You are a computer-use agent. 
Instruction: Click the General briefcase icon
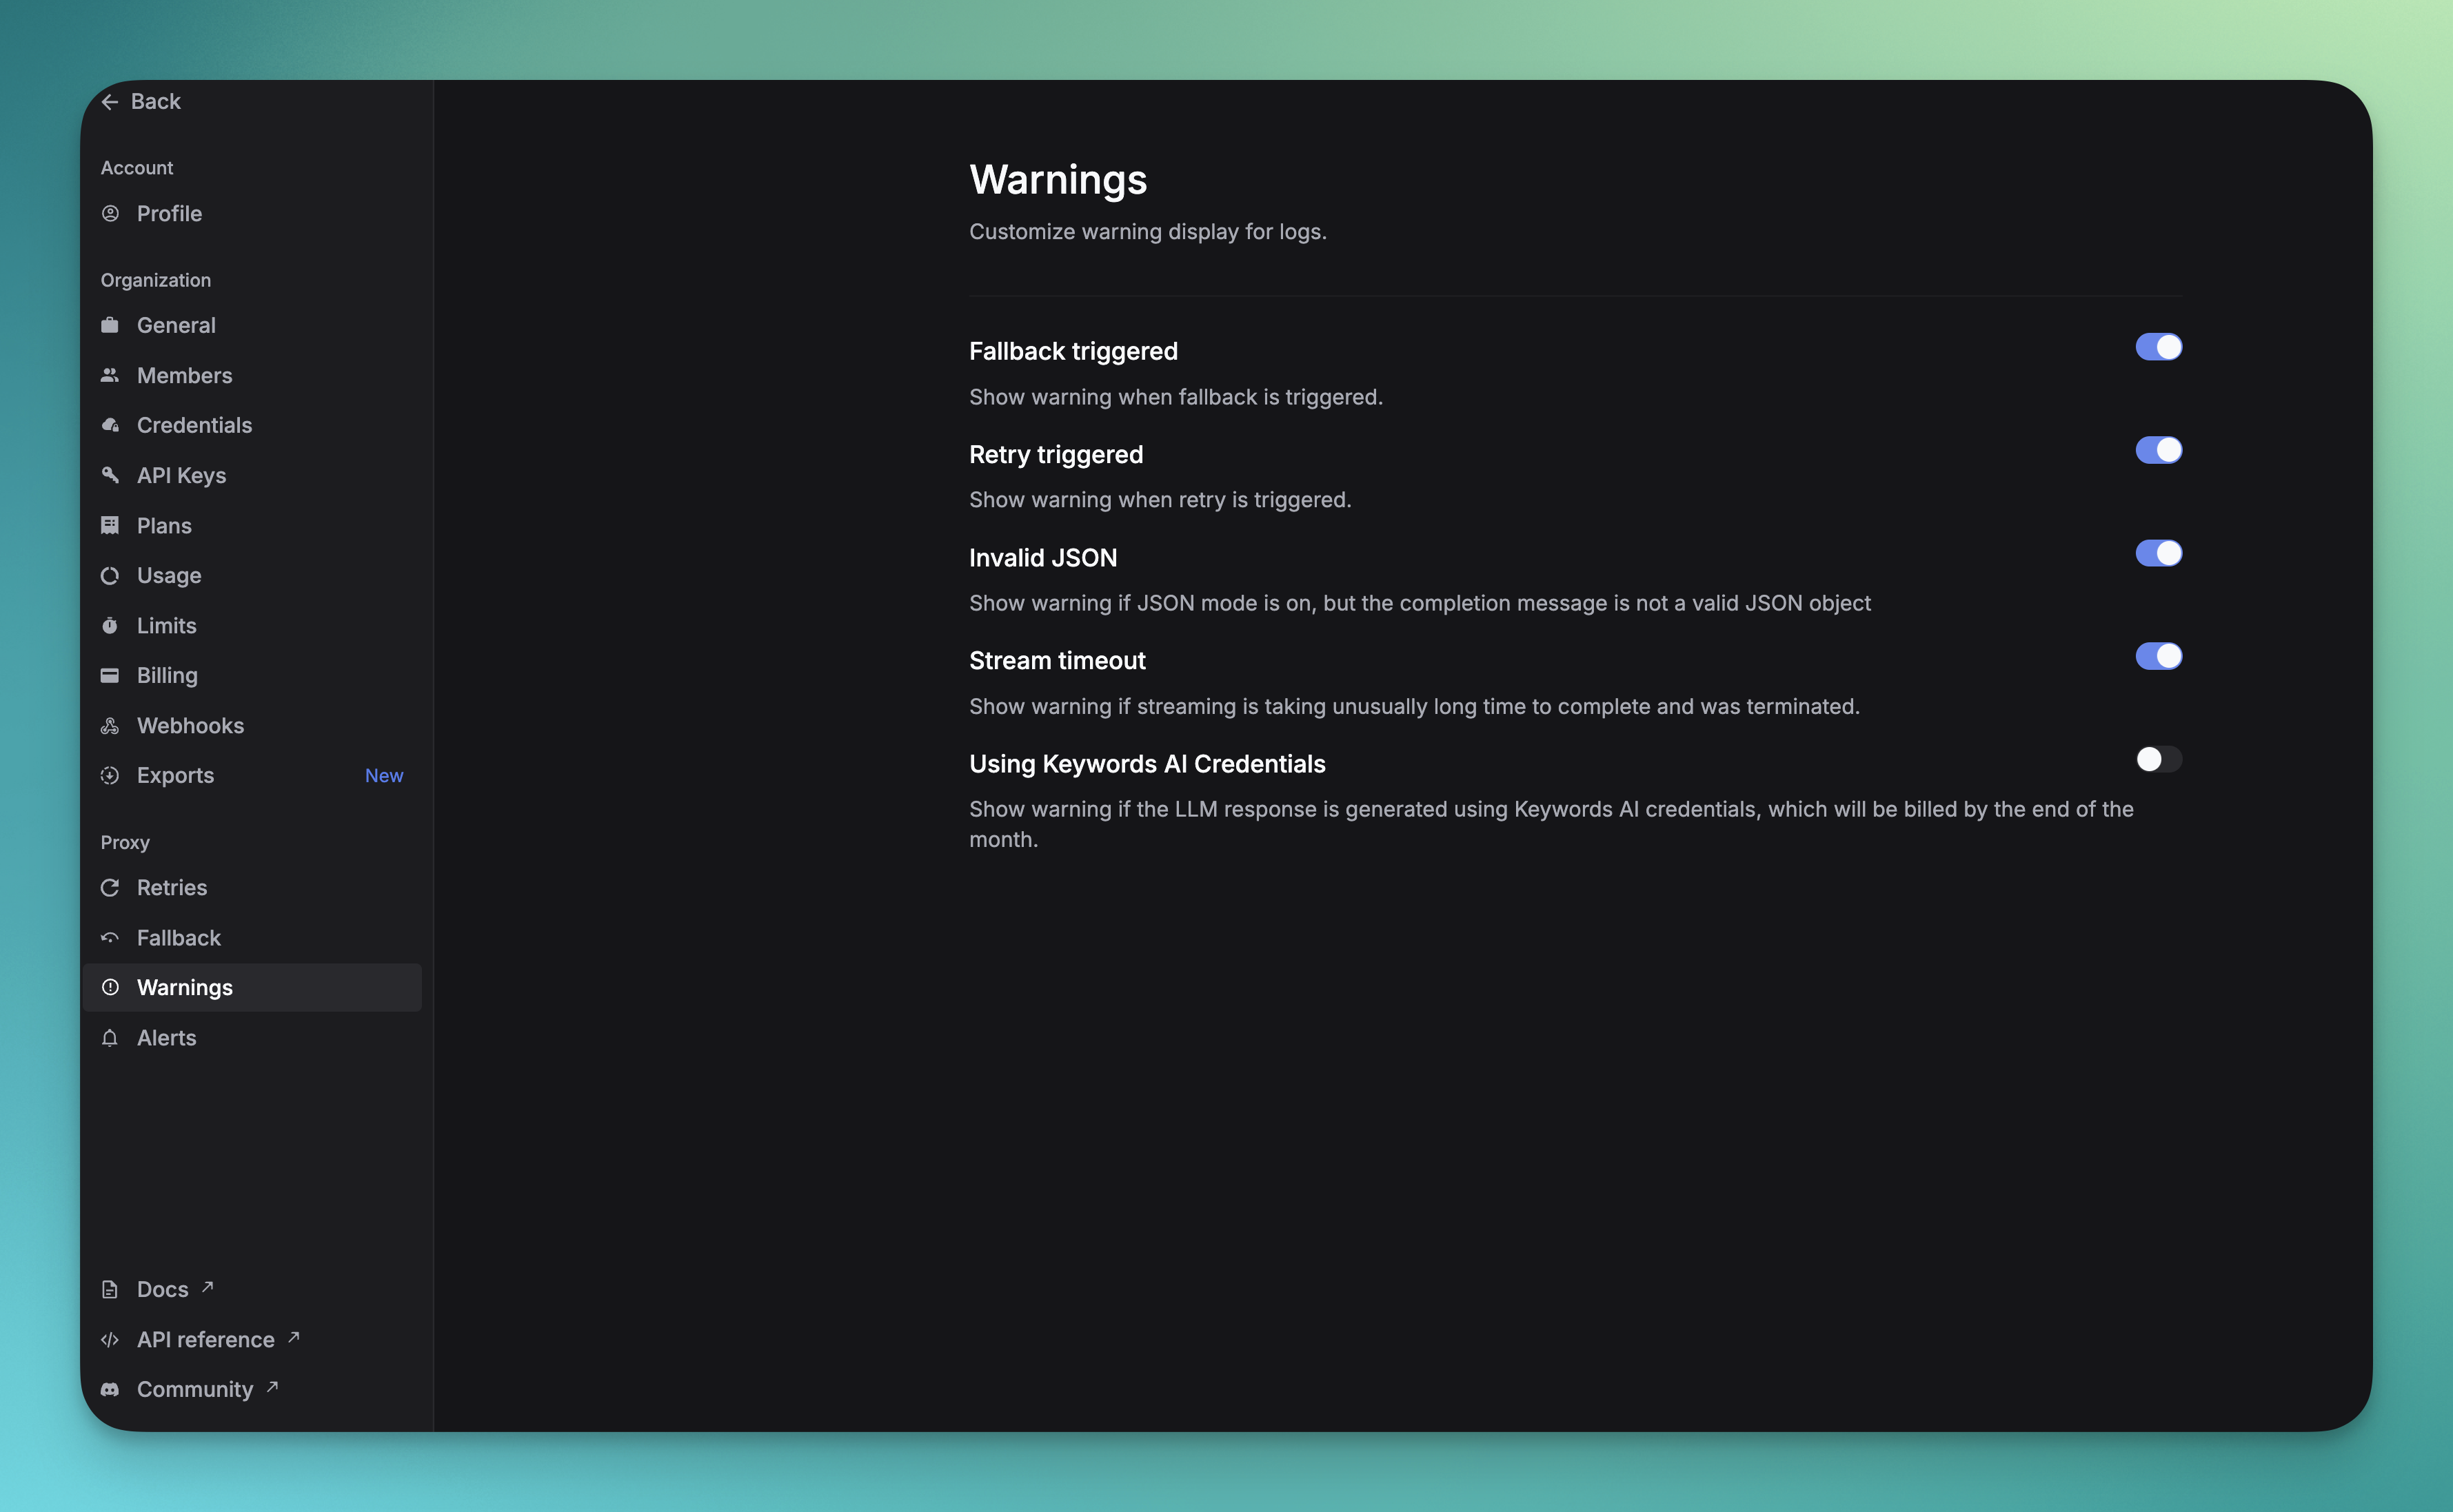(x=110, y=325)
